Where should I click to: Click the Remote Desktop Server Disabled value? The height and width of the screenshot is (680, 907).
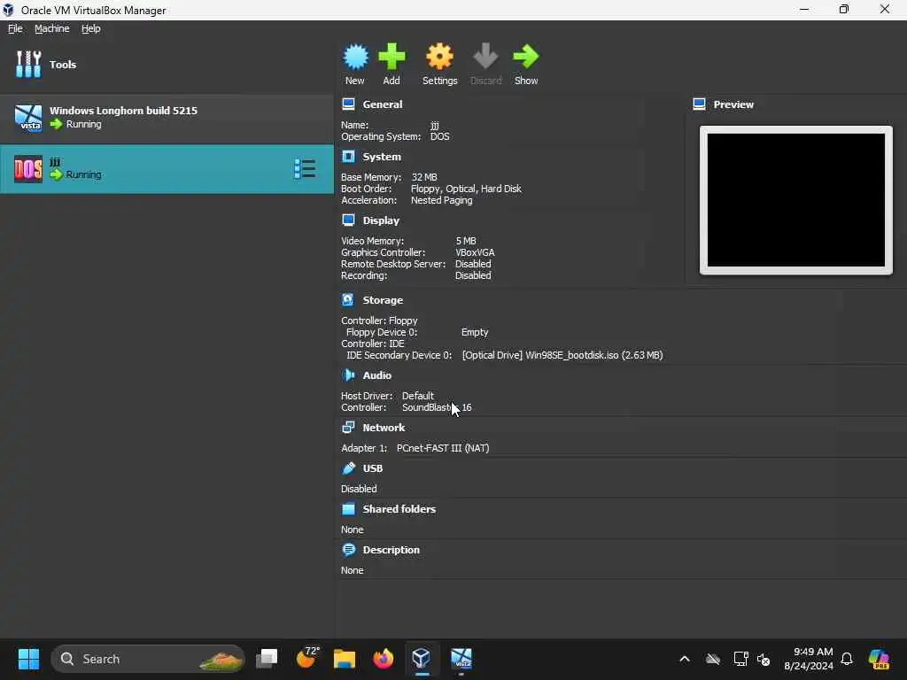pyautogui.click(x=473, y=264)
